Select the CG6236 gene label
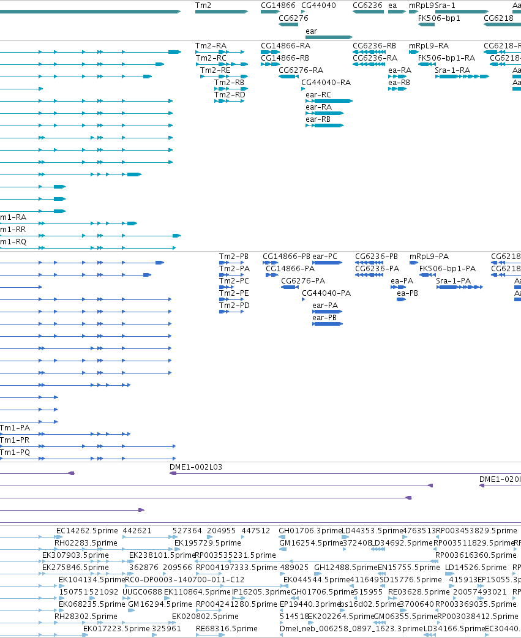Viewport: 521px width, 638px height. [368, 6]
